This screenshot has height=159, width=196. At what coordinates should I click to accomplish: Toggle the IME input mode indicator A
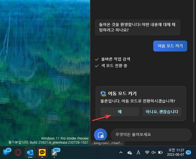tap(139, 152)
